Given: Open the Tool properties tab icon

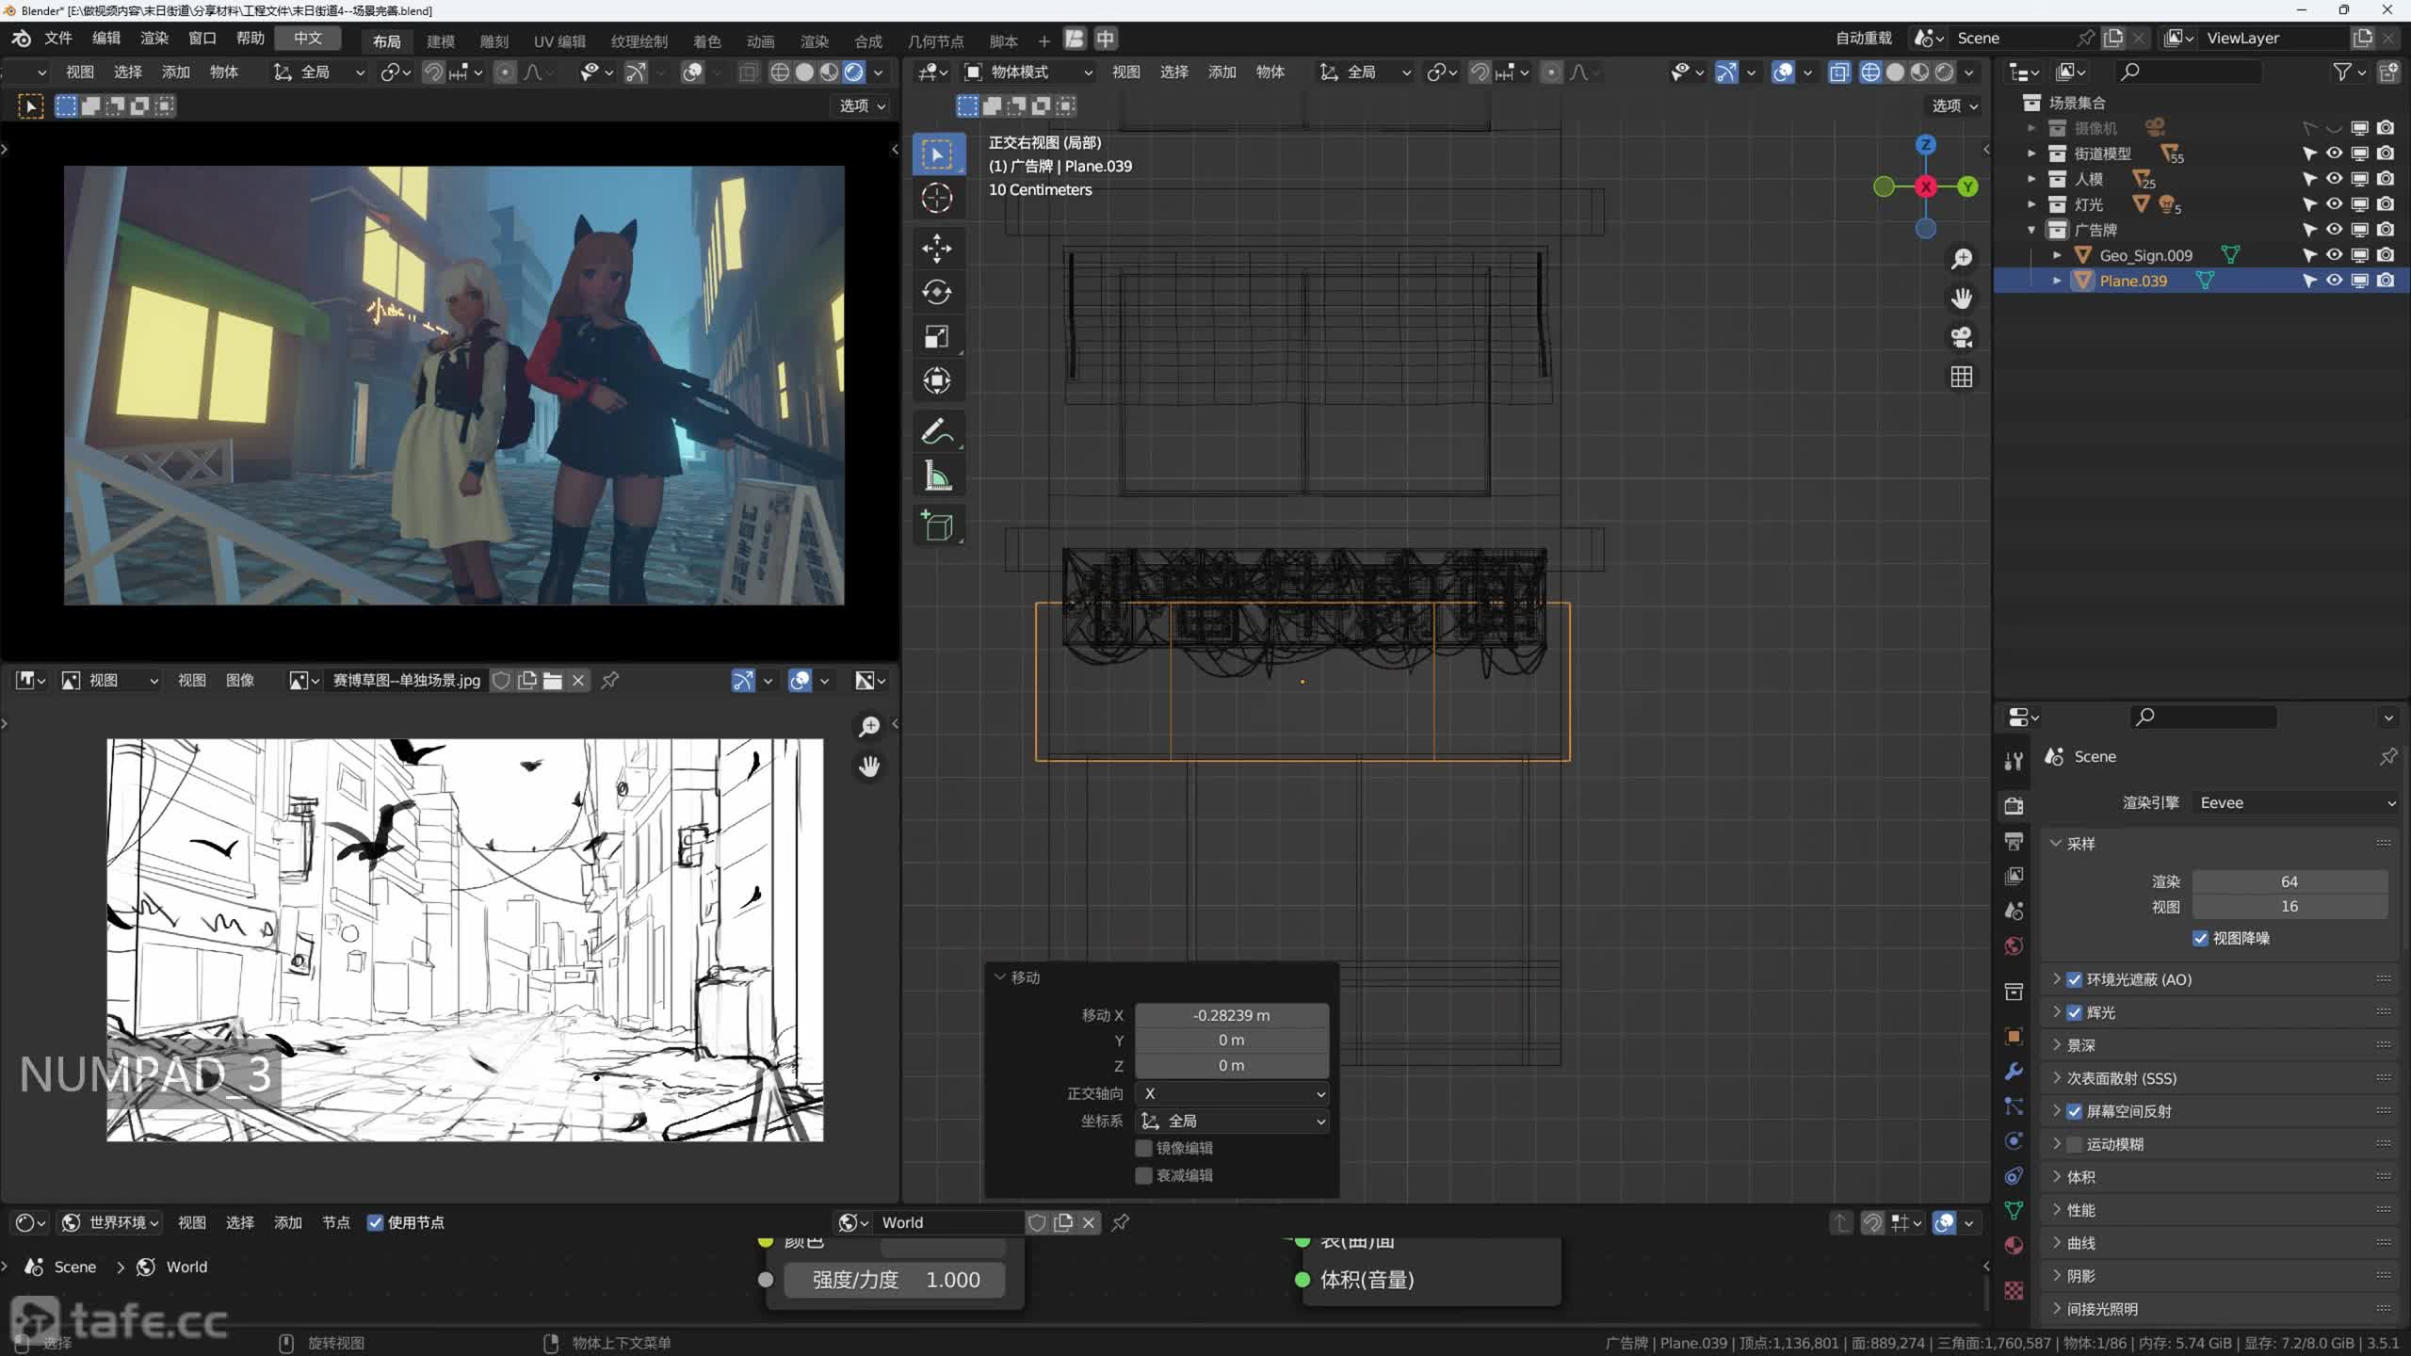Looking at the screenshot, I should pyautogui.click(x=2014, y=761).
